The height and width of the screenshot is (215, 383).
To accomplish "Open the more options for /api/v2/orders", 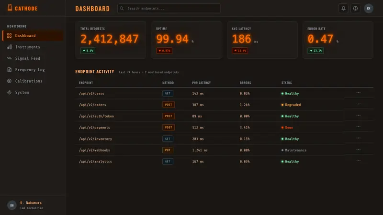I will [358, 104].
